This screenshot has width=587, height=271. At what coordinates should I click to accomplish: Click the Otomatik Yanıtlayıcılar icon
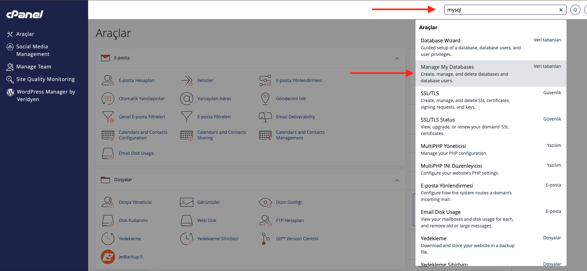click(x=108, y=99)
